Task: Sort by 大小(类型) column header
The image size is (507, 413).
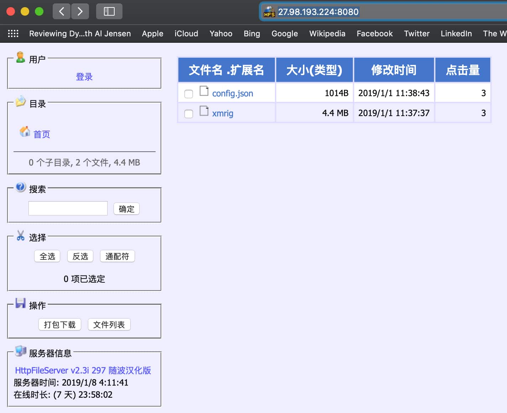Action: coord(314,70)
